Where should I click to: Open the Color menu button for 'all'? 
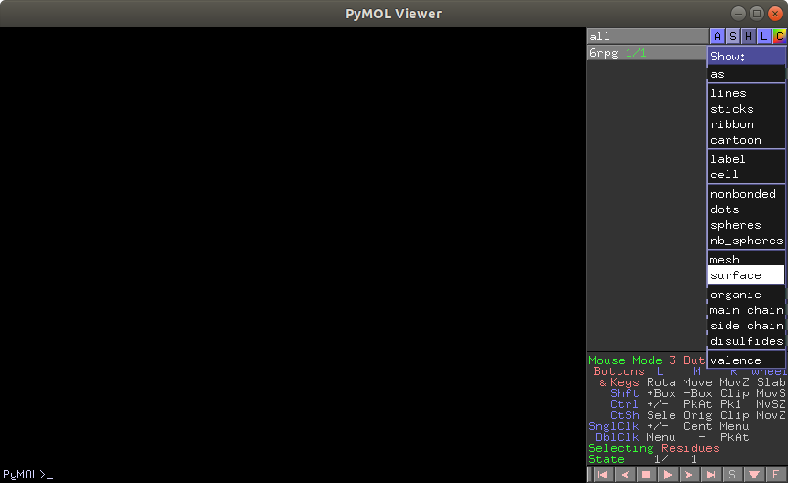780,36
